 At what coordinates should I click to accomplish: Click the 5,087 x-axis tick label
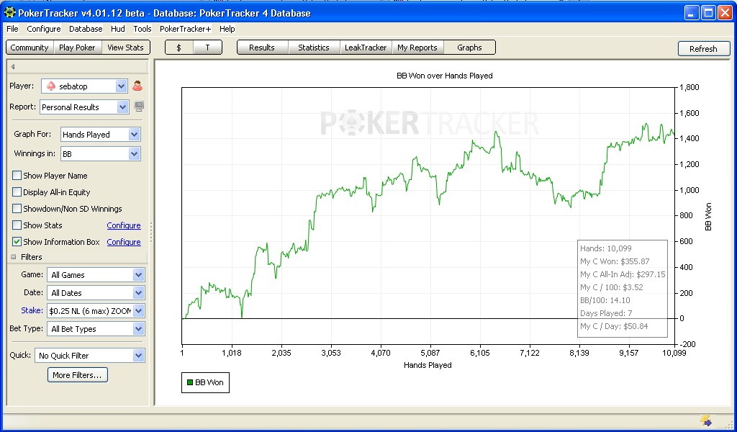click(x=430, y=353)
